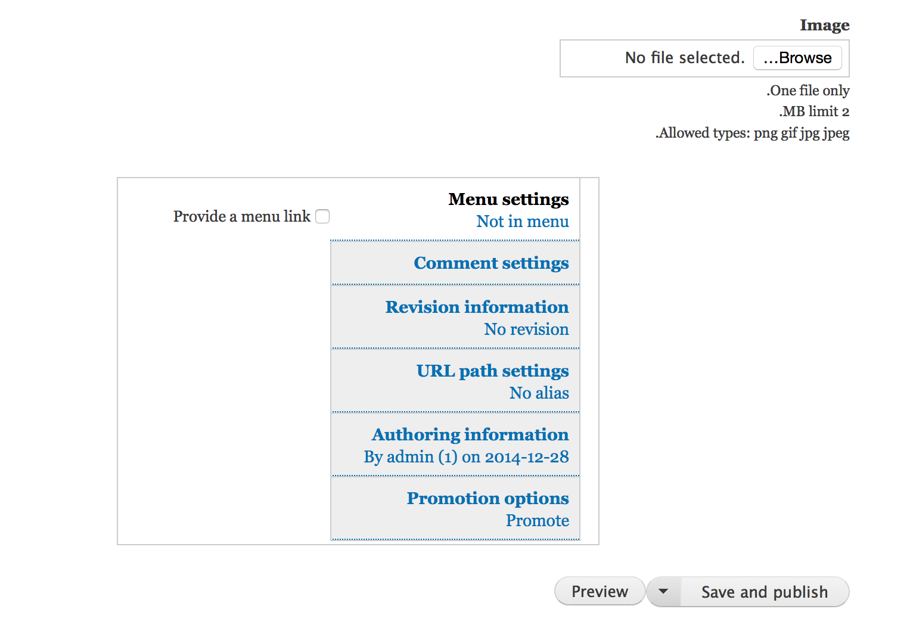Toggle the 'Provide a menu link' checkbox
The image size is (913, 640).
322,216
